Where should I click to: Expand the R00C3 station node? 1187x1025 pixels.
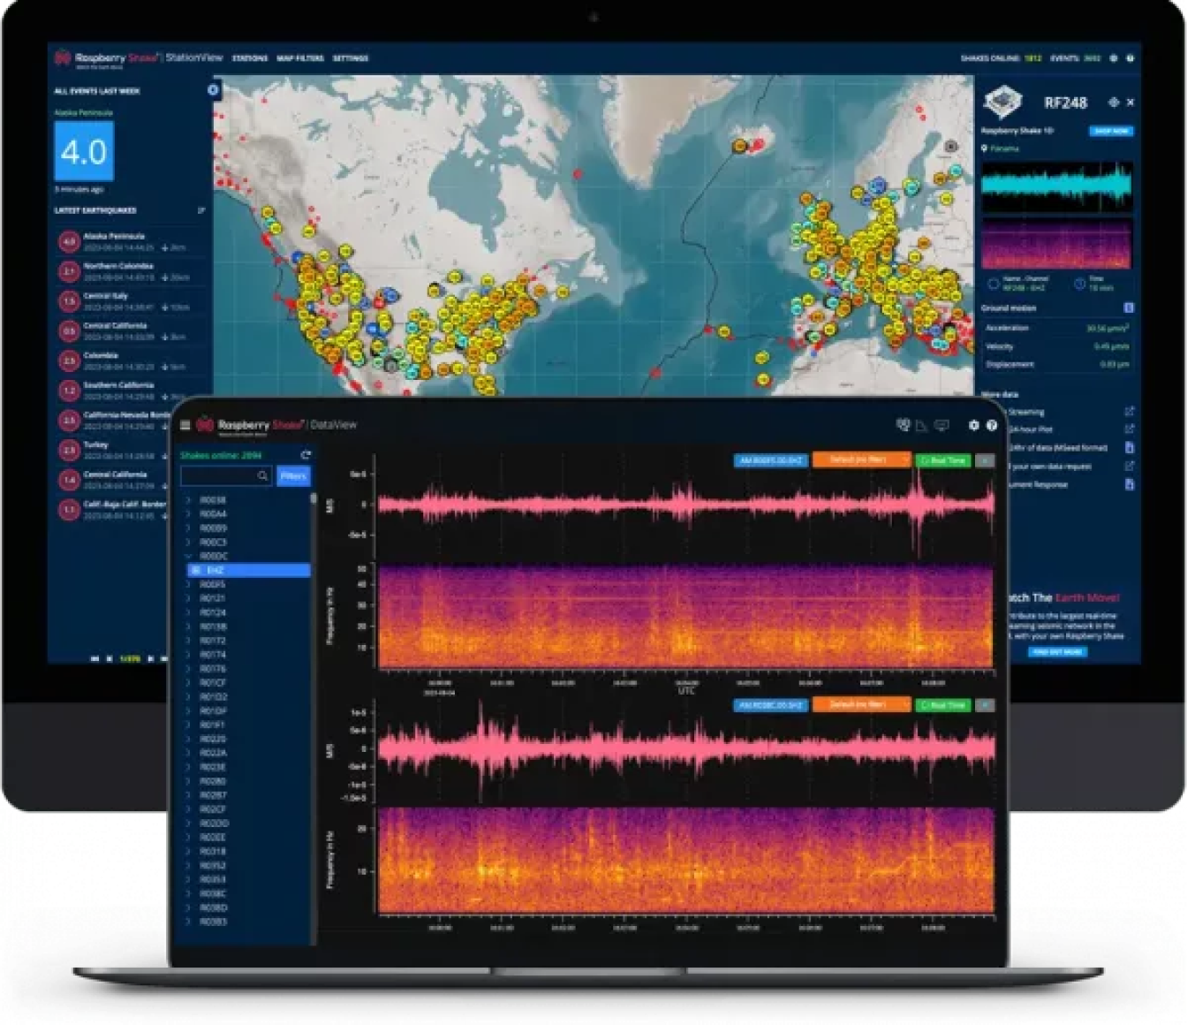188,543
